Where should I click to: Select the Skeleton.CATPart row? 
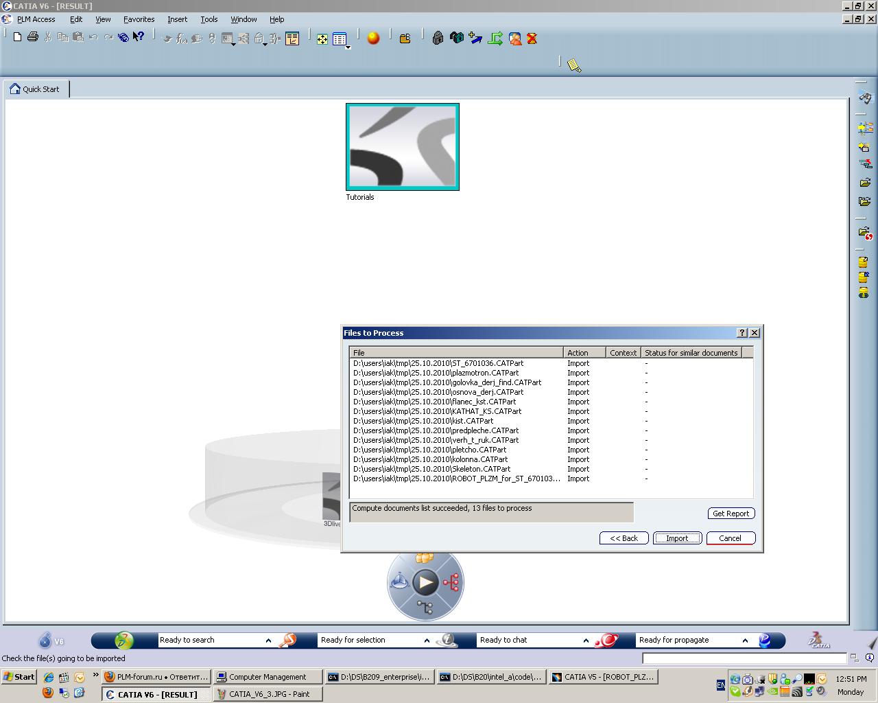tap(551, 469)
